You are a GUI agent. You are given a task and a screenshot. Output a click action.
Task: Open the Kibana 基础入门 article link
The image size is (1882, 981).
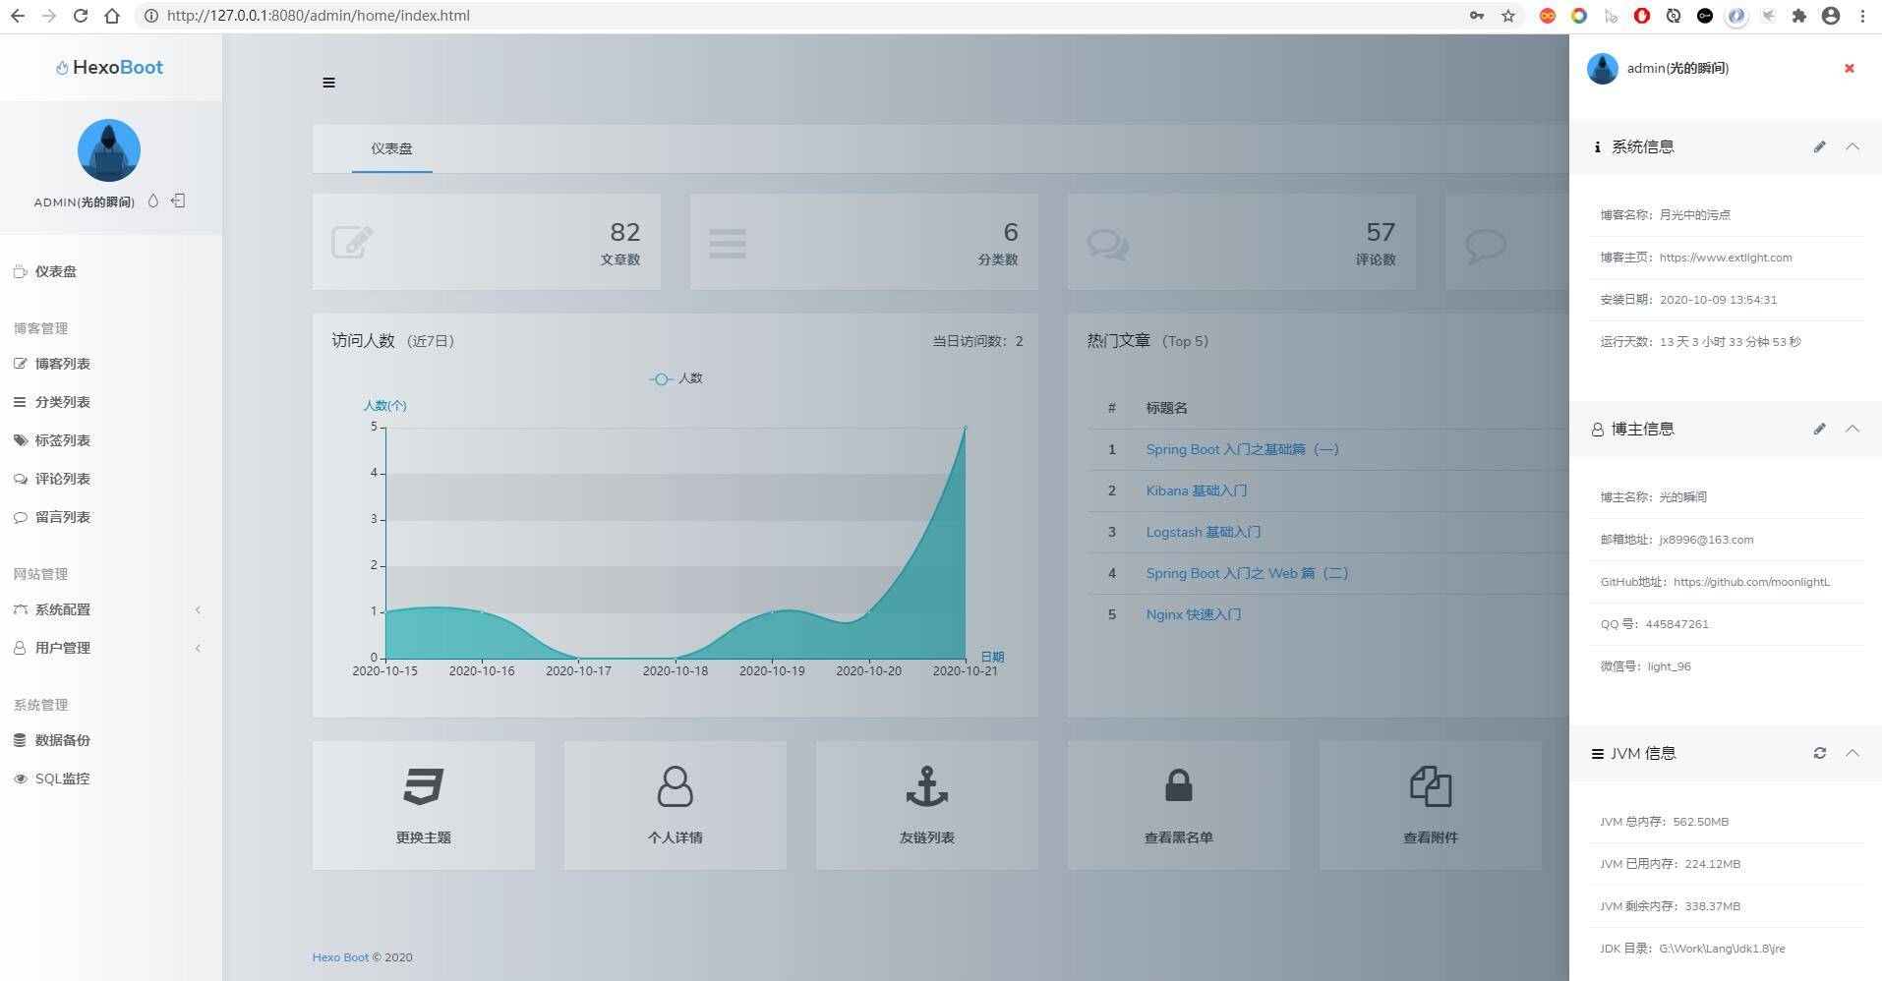[x=1196, y=490]
